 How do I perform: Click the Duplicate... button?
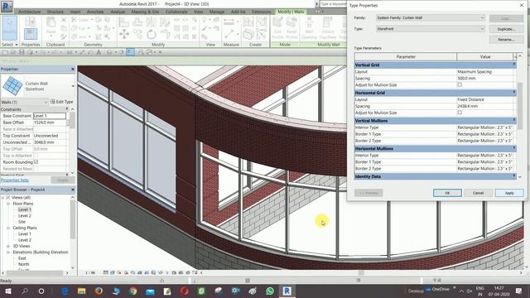pyautogui.click(x=506, y=29)
